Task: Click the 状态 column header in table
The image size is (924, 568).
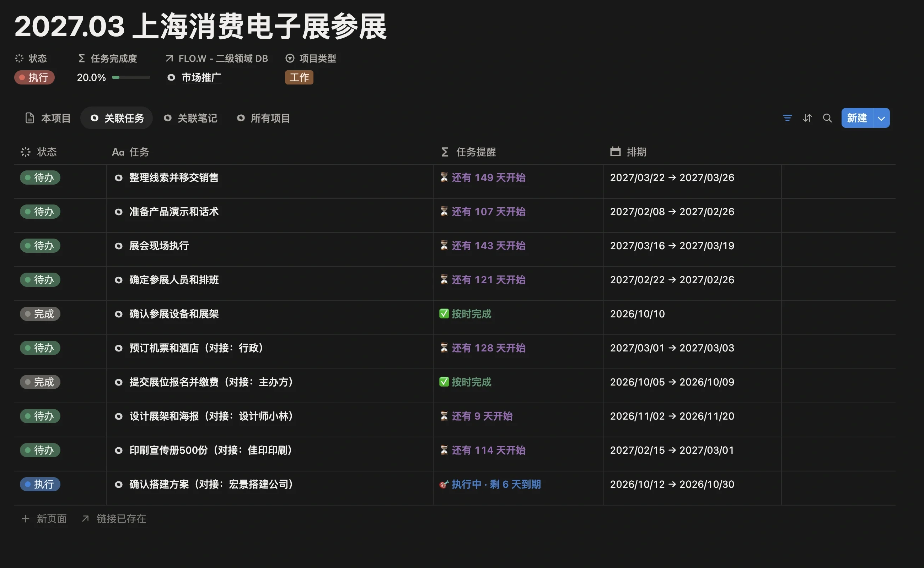Action: [x=39, y=152]
